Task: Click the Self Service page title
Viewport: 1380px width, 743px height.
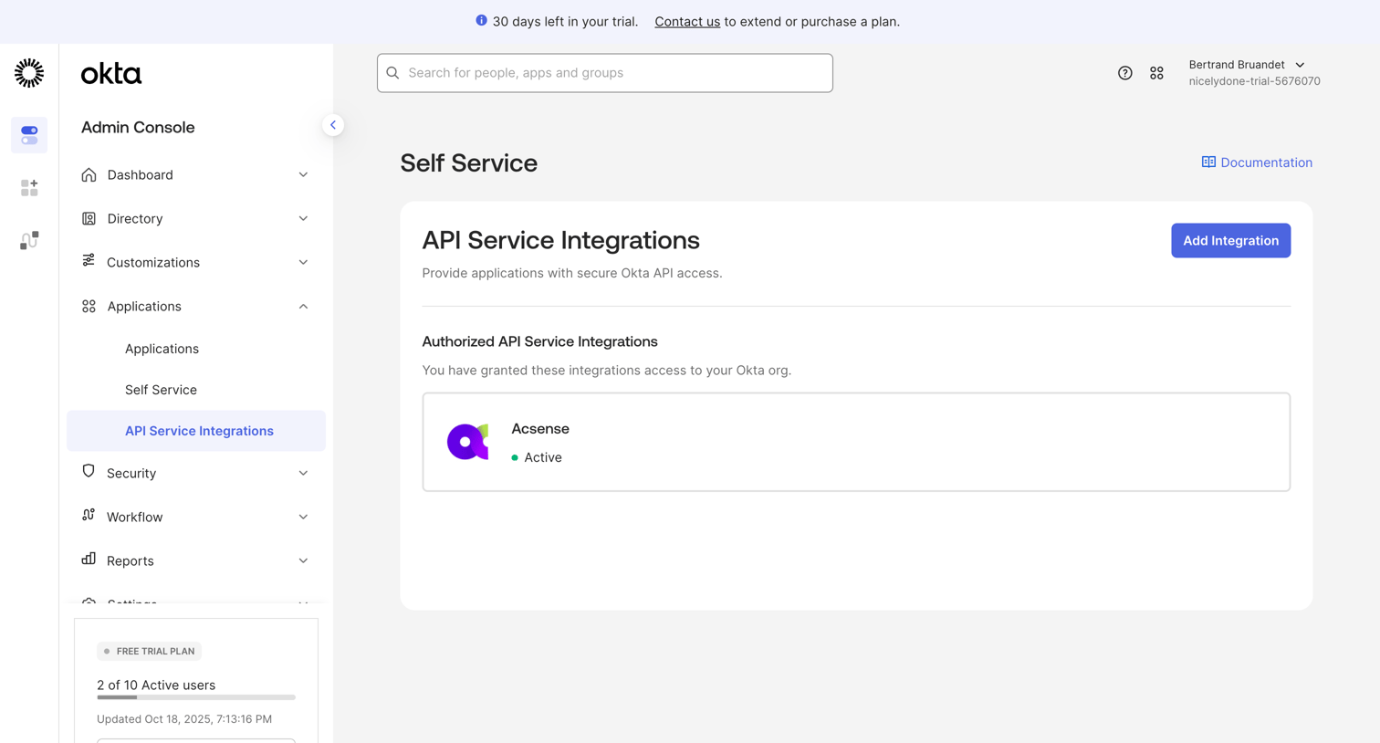Action: tap(468, 162)
